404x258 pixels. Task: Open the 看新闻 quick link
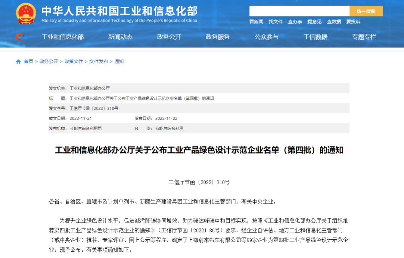pos(256,22)
